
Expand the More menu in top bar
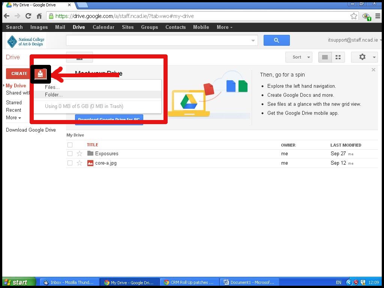224,27
